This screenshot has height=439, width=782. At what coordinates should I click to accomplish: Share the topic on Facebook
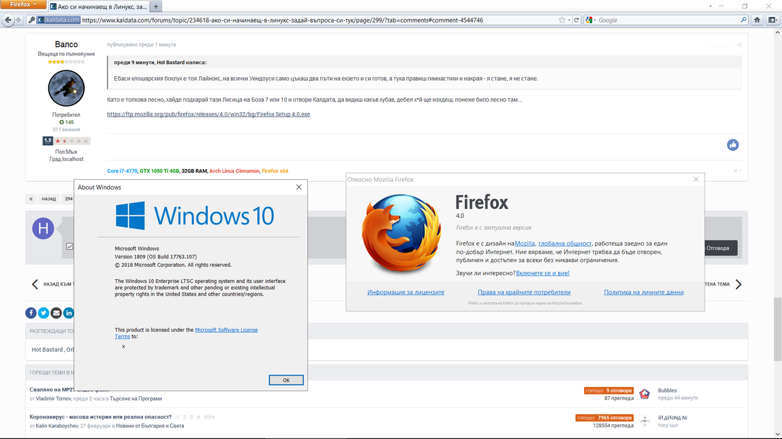tap(31, 313)
